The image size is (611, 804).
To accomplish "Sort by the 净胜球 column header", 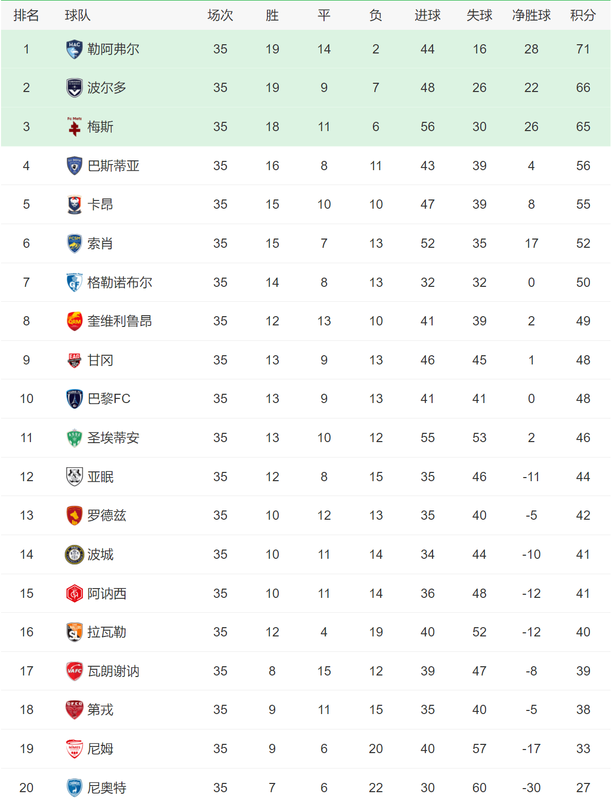I will point(531,15).
